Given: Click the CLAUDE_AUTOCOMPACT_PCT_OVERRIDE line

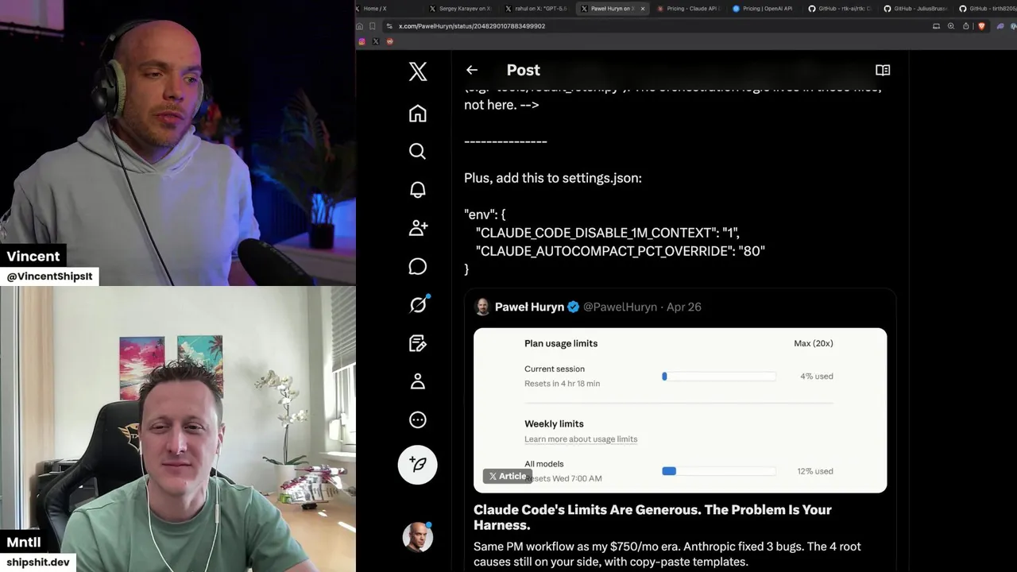Looking at the screenshot, I should point(620,251).
